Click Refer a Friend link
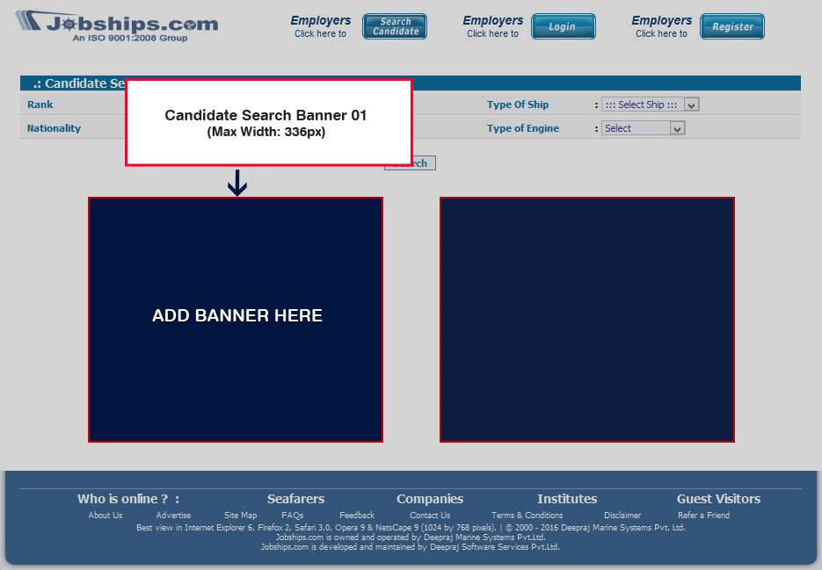 click(x=703, y=516)
